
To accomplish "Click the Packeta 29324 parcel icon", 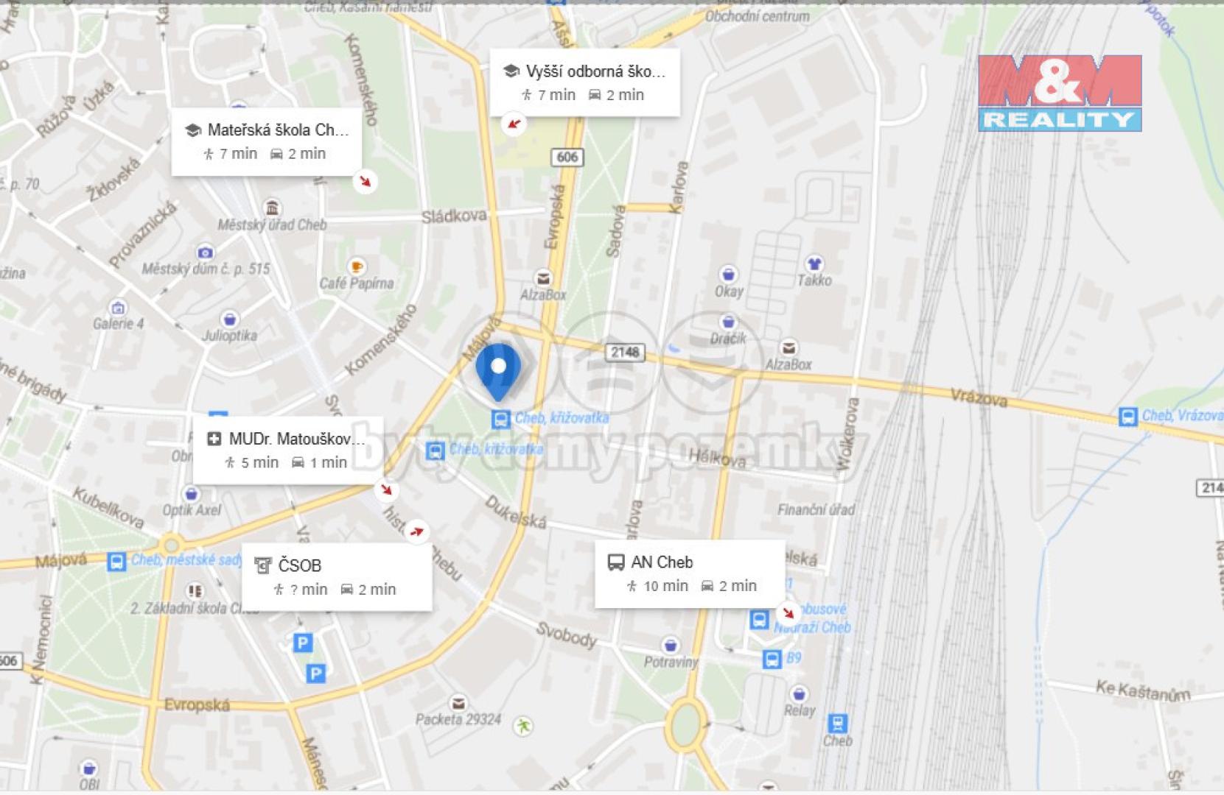I will (x=458, y=702).
